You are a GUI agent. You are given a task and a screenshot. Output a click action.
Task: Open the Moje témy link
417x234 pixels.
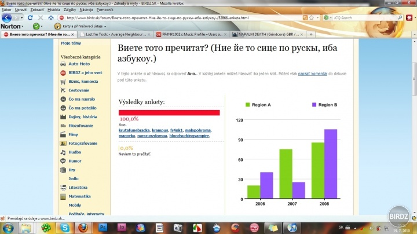click(x=71, y=43)
